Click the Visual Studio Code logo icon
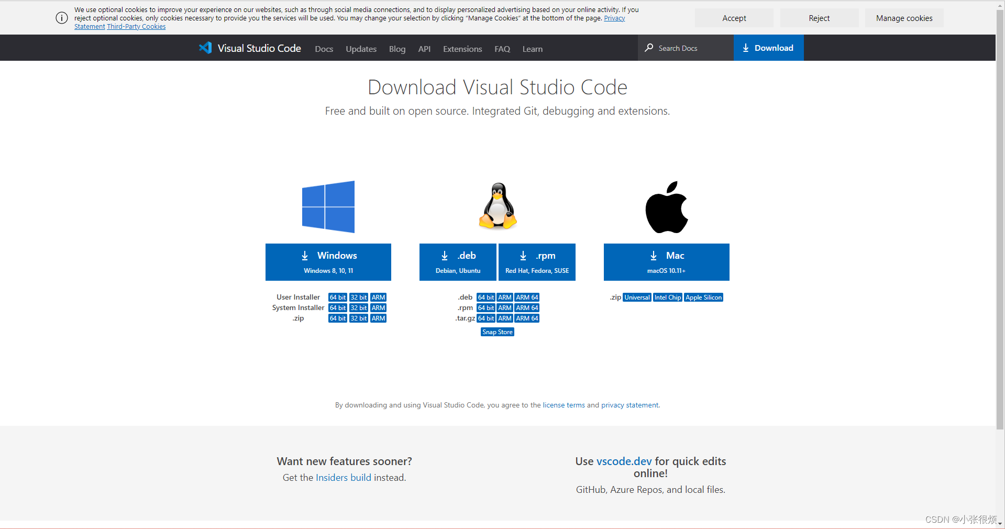The image size is (1005, 529). (x=205, y=48)
